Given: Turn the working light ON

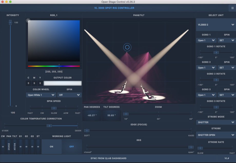Looking at the screenshot, I should coord(52,147).
